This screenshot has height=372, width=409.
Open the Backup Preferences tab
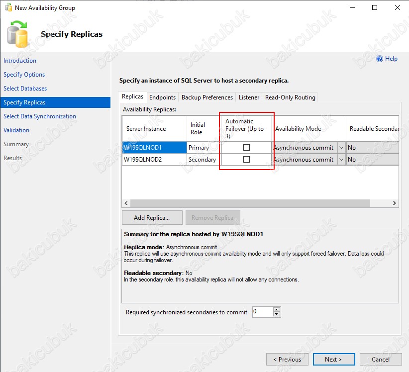coord(207,97)
